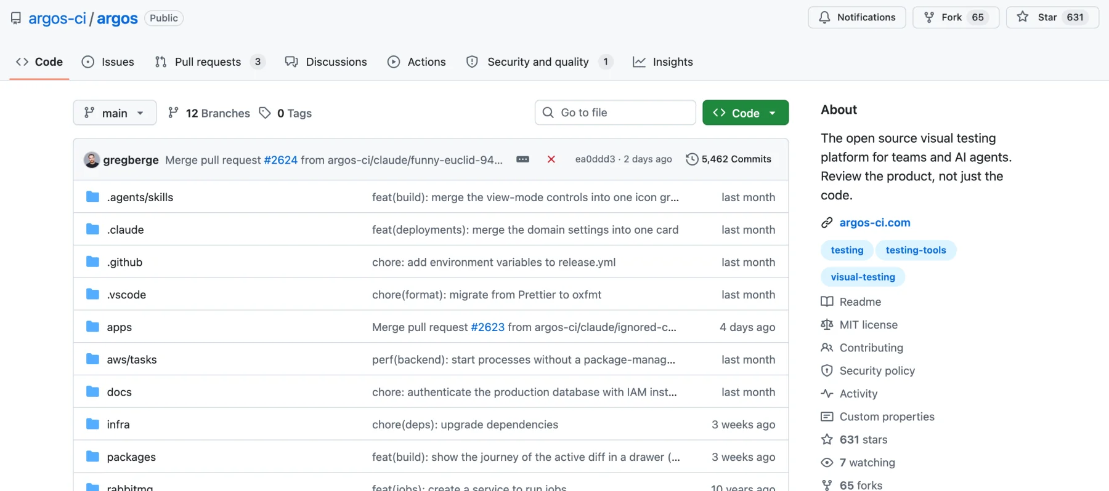Open the infra folder icon
The height and width of the screenshot is (491, 1109).
point(92,425)
